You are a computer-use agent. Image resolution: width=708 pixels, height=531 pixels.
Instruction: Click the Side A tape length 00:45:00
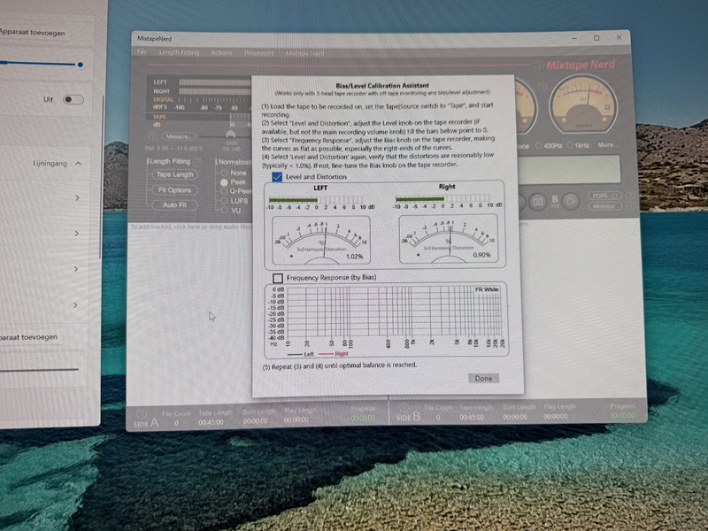pos(211,422)
